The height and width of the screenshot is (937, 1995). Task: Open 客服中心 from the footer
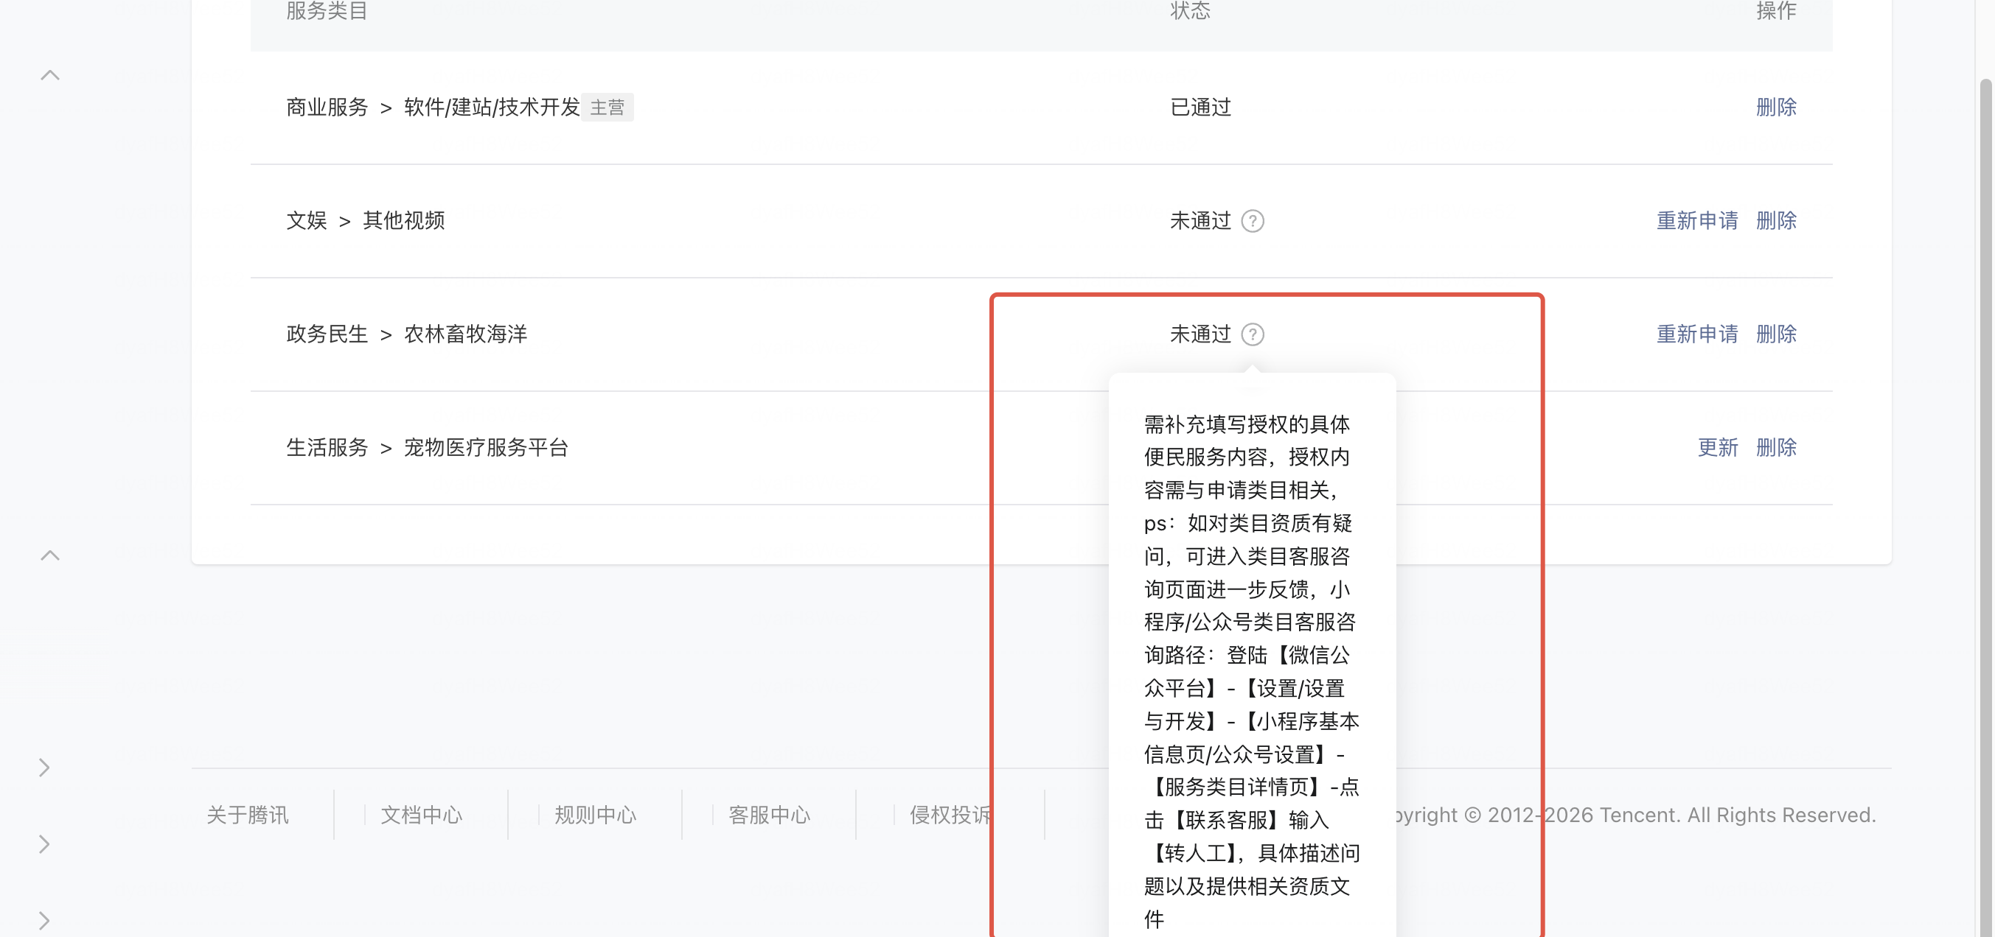[x=769, y=815]
